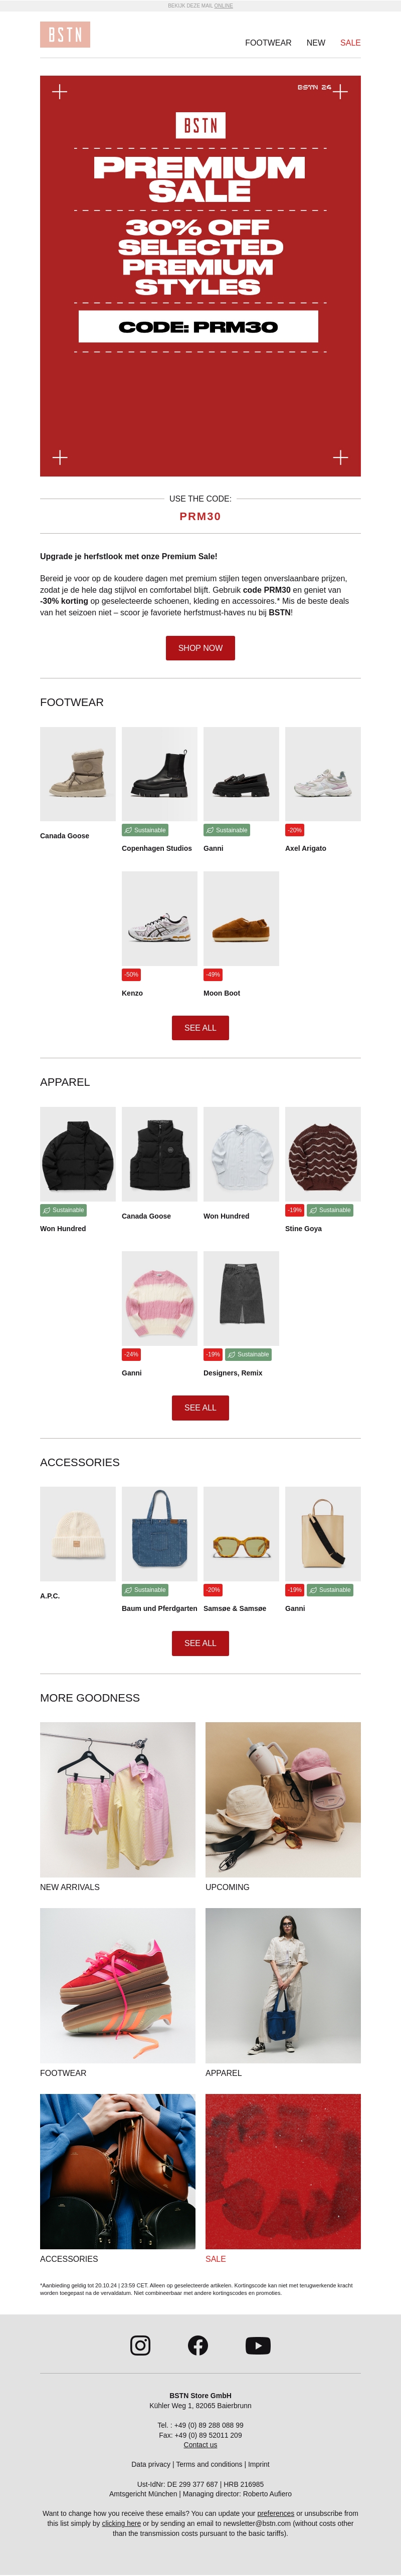401x2576 pixels.
Task: Open the A.P.C. beanie thumbnail
Action: click(78, 1534)
